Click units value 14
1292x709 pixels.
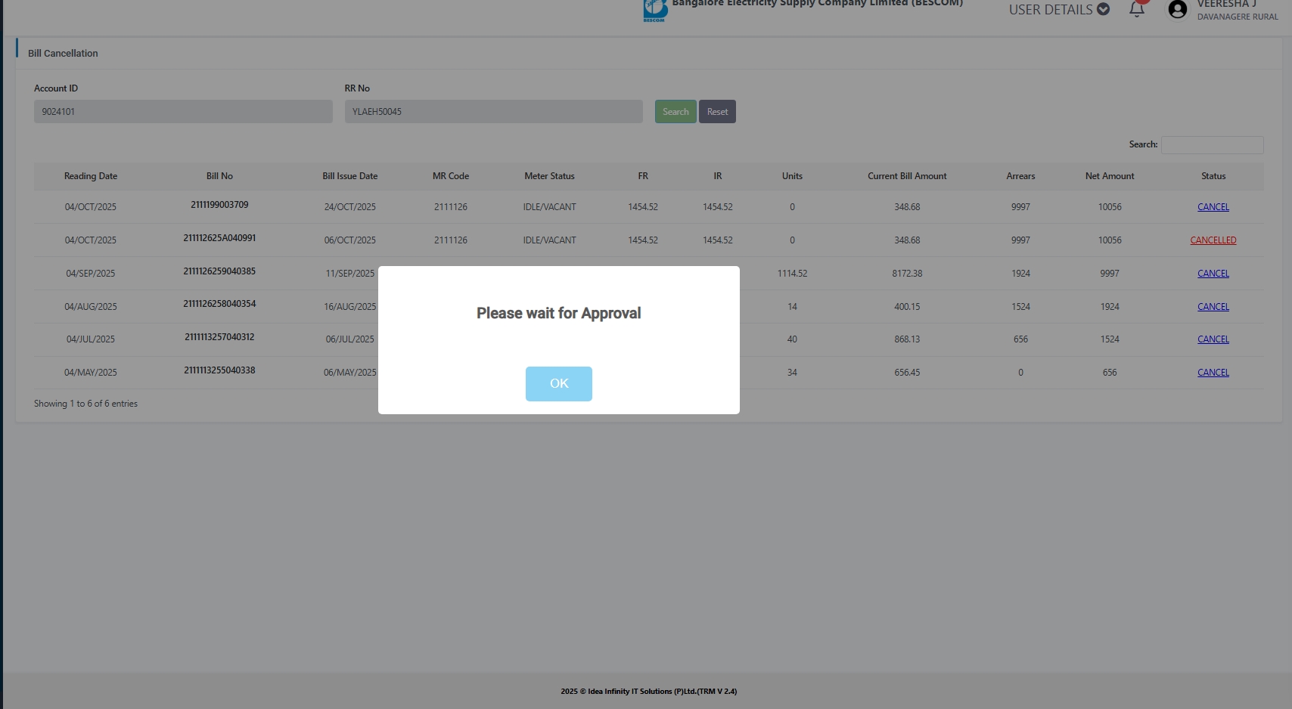click(792, 307)
